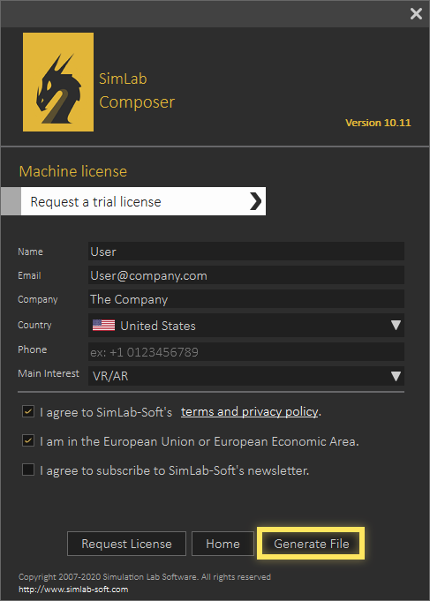Focus the Name field containing User

246,252
